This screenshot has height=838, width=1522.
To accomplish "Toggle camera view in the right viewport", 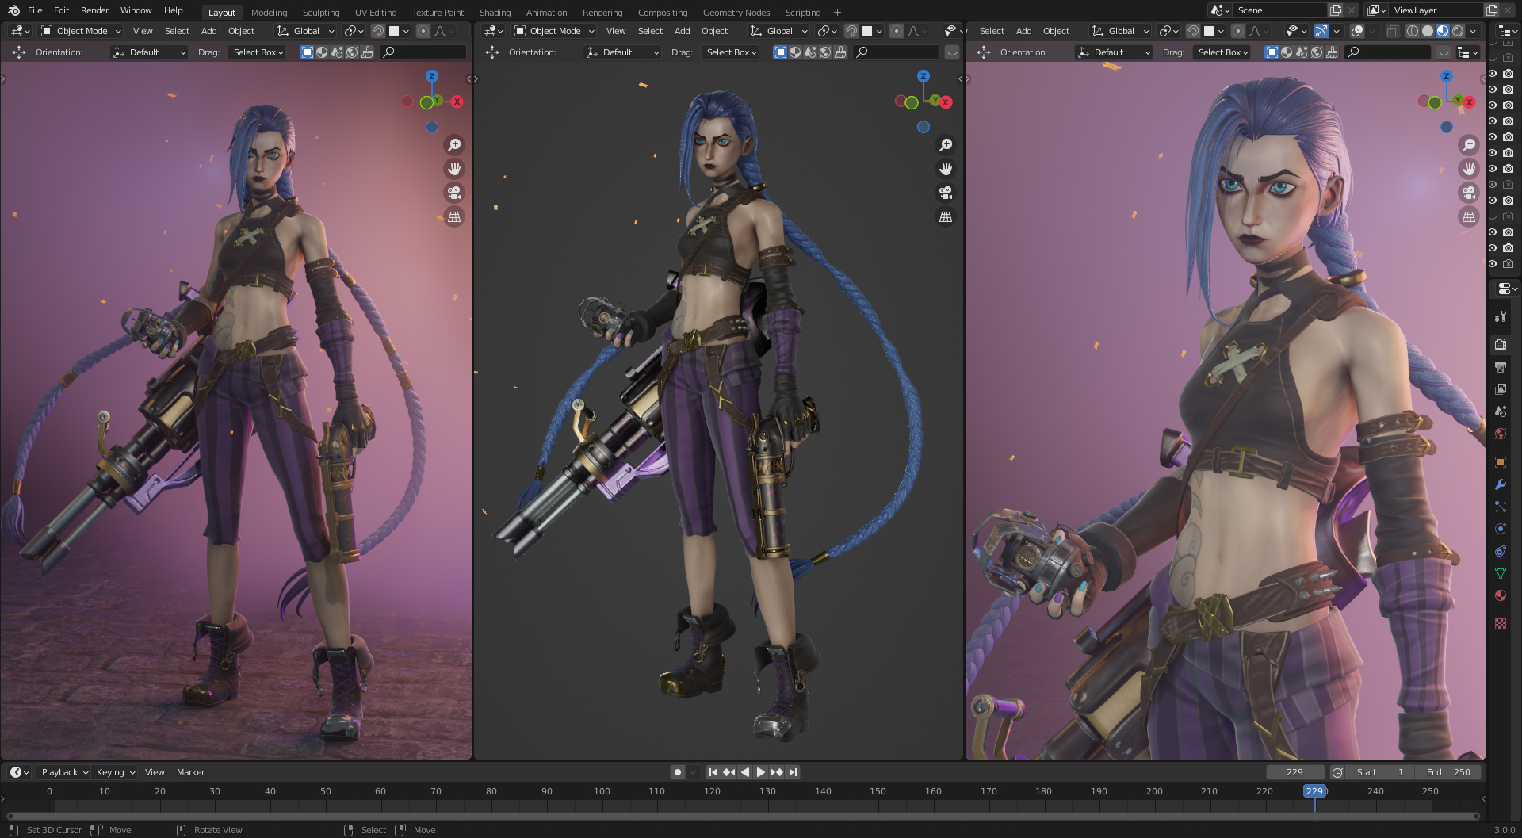I will pos(1469,193).
